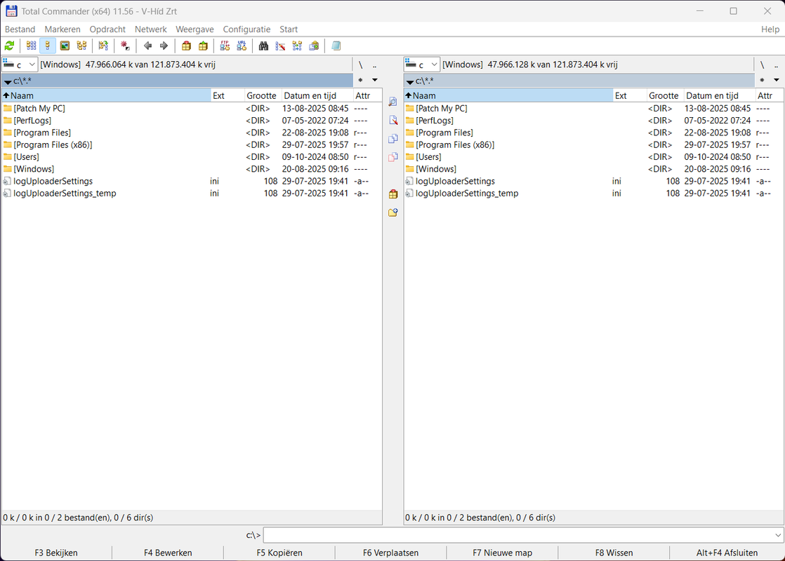785x561 pixels.
Task: Open the FTP connect icon
Action: tap(225, 46)
